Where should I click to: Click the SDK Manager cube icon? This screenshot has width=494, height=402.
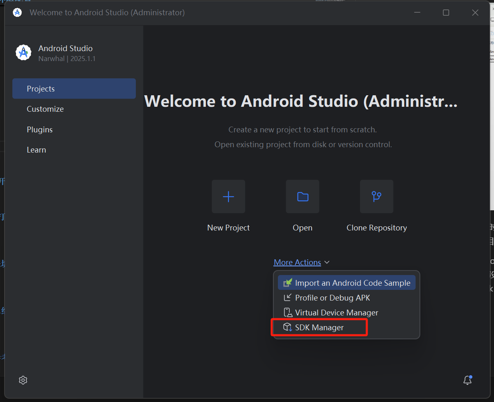tap(287, 327)
